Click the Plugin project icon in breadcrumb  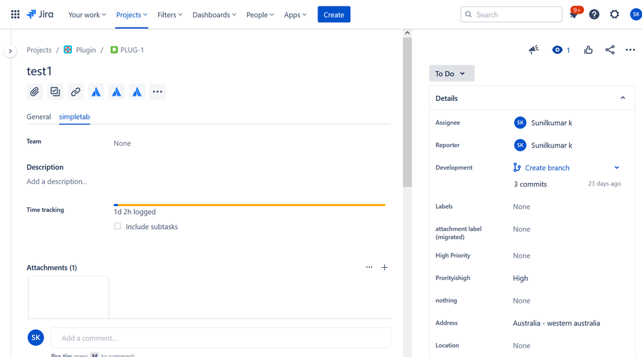[x=68, y=50]
